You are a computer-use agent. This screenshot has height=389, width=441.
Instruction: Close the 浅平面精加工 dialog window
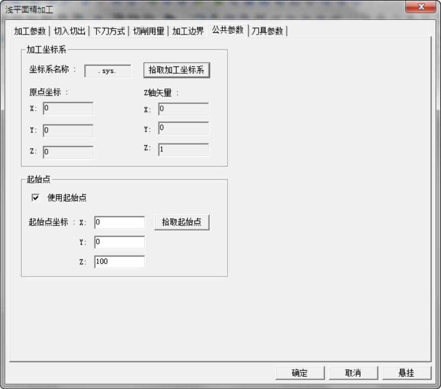[x=421, y=7]
